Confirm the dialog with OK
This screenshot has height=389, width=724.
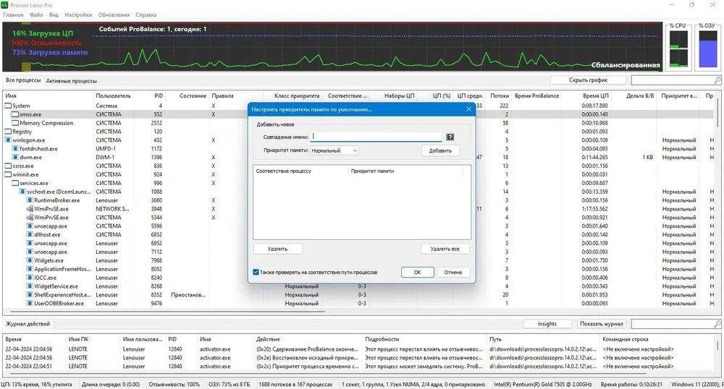coord(418,273)
